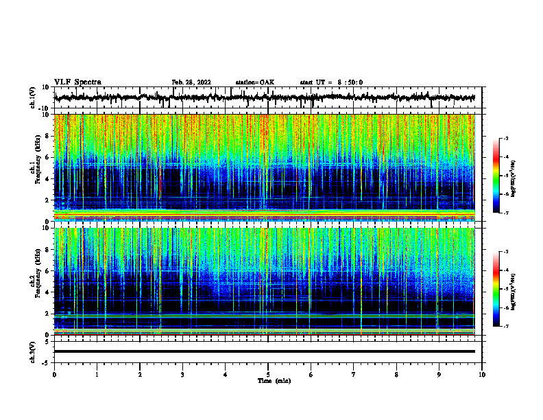This screenshot has height=420, width=543.
Task: Click the "6" kHz tick on ch.2 spectrogram axis
Action: 49,270
